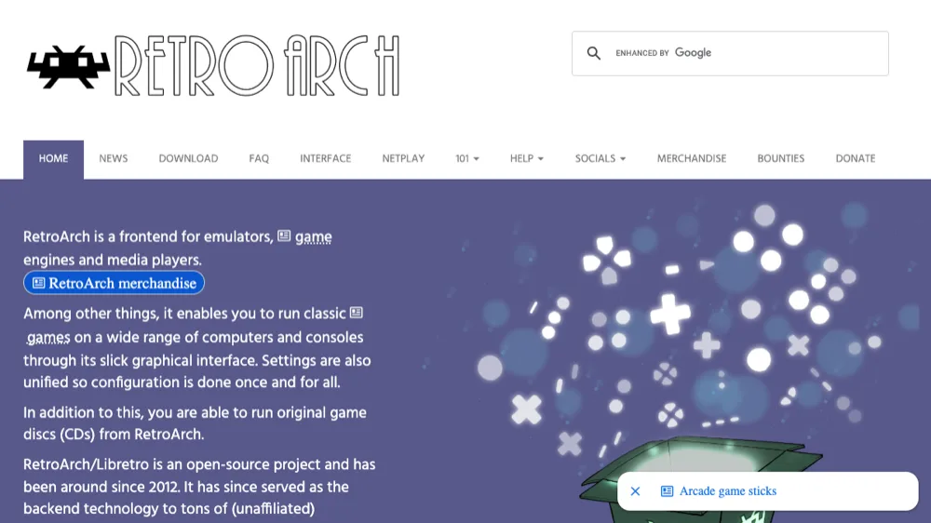Open the Arcade game sticks link
The image size is (931, 523).
(728, 491)
